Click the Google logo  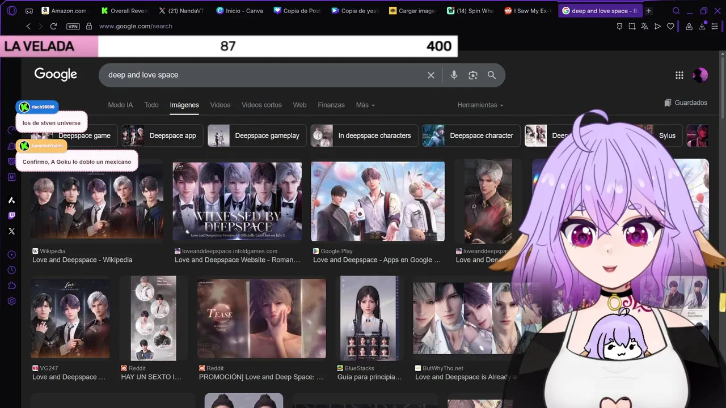[x=56, y=74]
